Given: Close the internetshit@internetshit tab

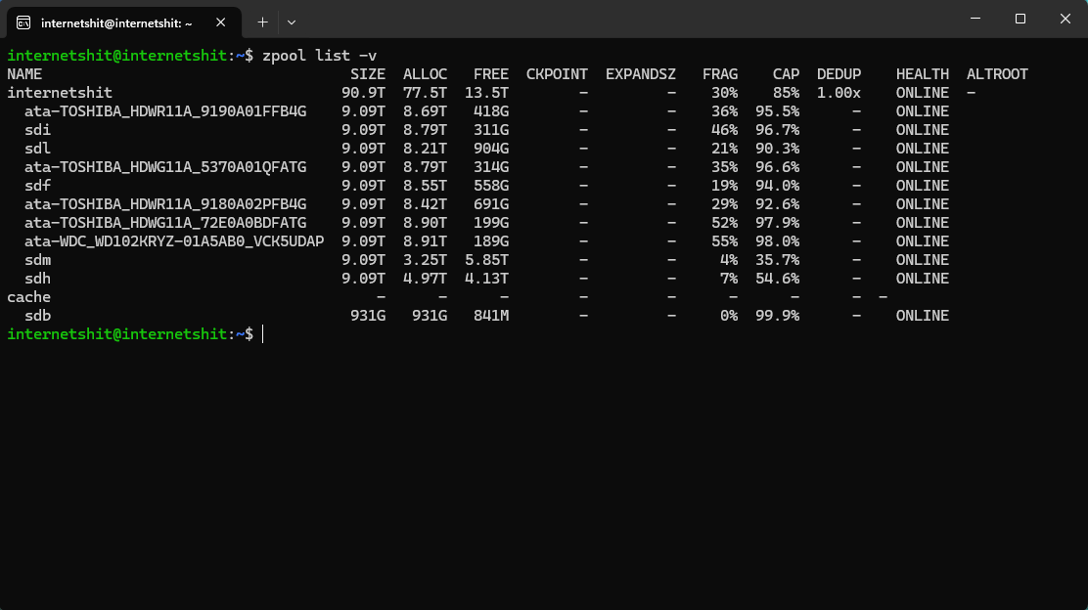Looking at the screenshot, I should pos(221,22).
